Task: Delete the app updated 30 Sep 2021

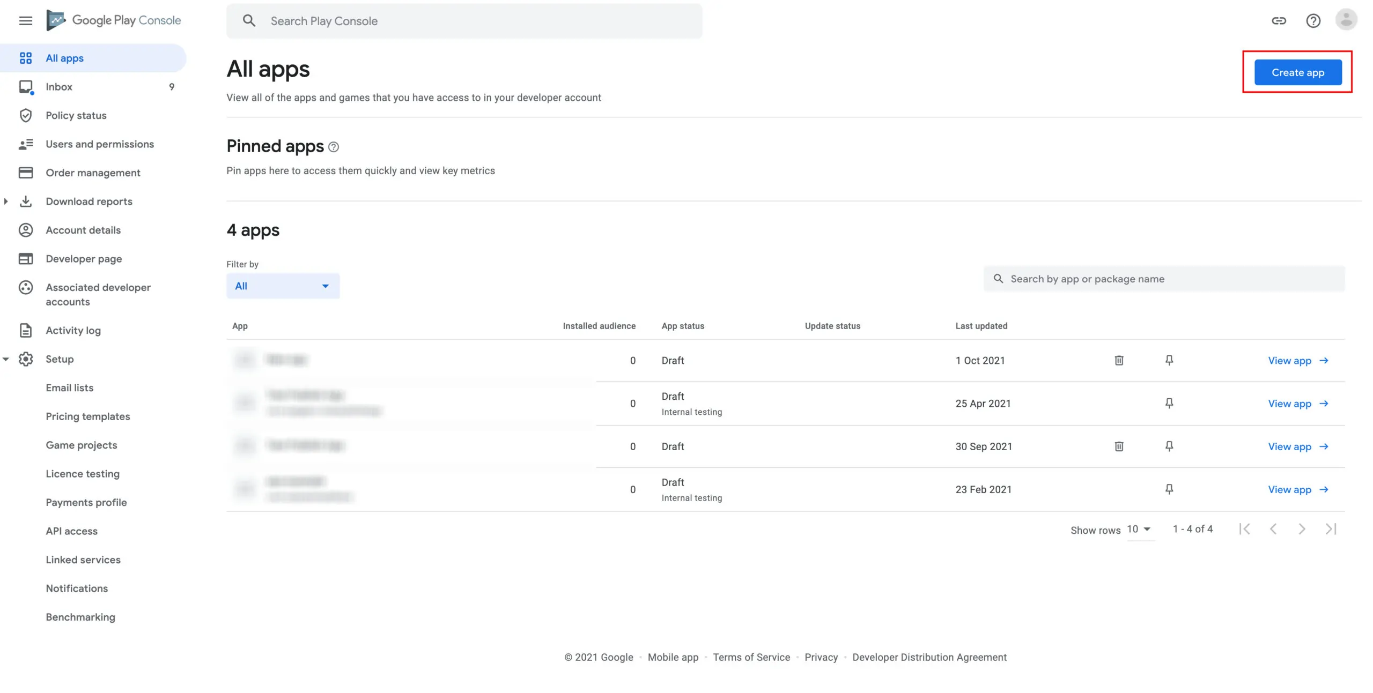Action: coord(1119,446)
